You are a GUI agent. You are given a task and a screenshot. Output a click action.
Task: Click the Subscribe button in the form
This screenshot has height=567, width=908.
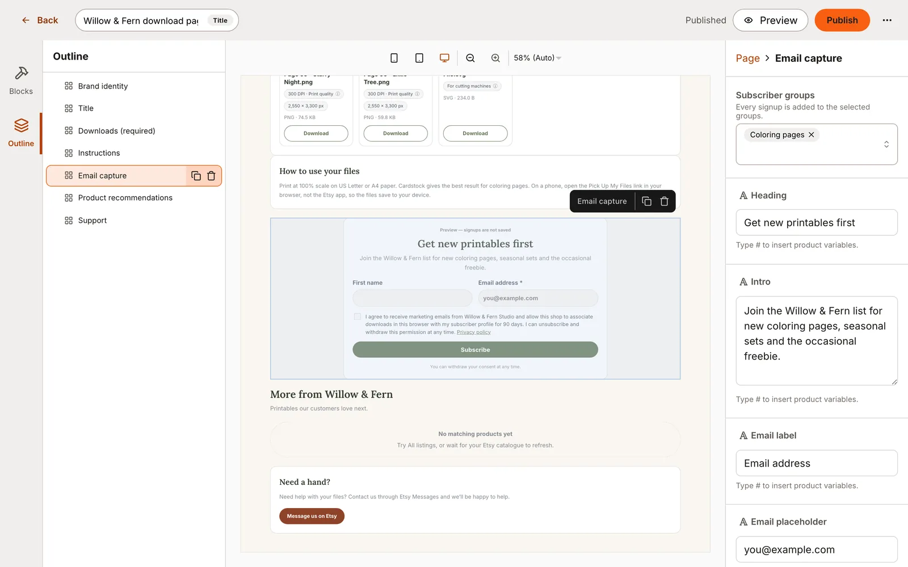(475, 350)
